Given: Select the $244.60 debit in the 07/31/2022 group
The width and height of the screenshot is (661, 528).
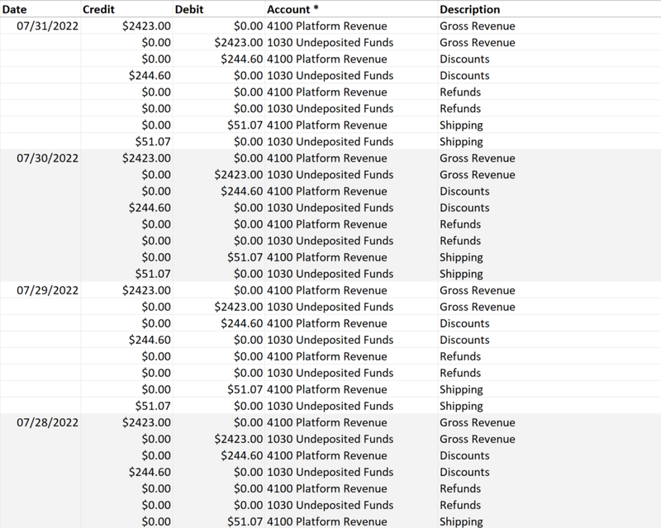Looking at the screenshot, I should 242,59.
